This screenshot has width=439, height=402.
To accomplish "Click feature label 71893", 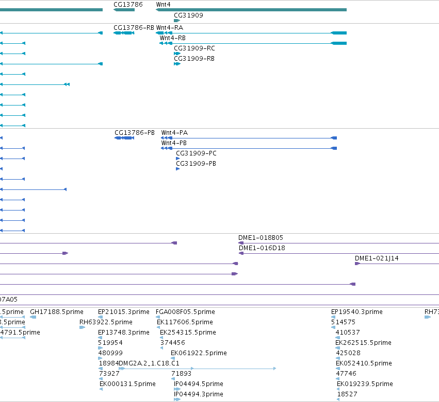I will (x=182, y=374).
